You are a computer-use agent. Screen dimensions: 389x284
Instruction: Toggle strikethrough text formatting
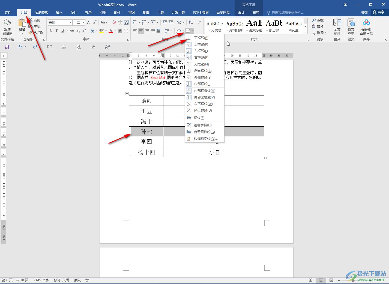(x=72, y=31)
